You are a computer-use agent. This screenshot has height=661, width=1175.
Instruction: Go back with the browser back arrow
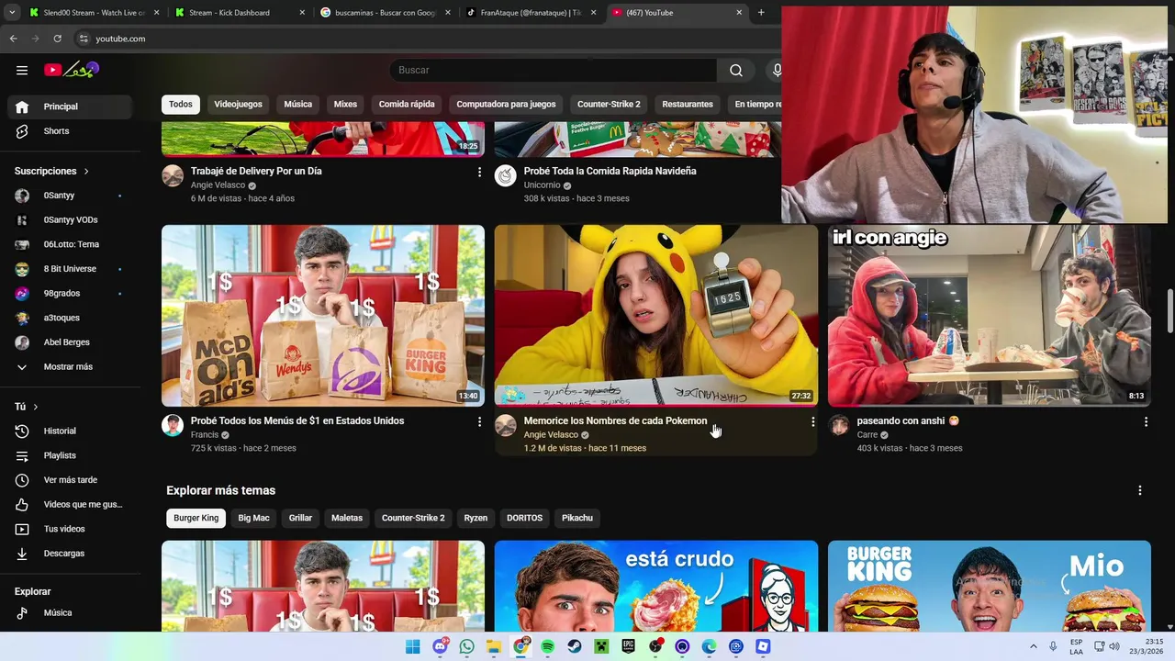tap(13, 39)
